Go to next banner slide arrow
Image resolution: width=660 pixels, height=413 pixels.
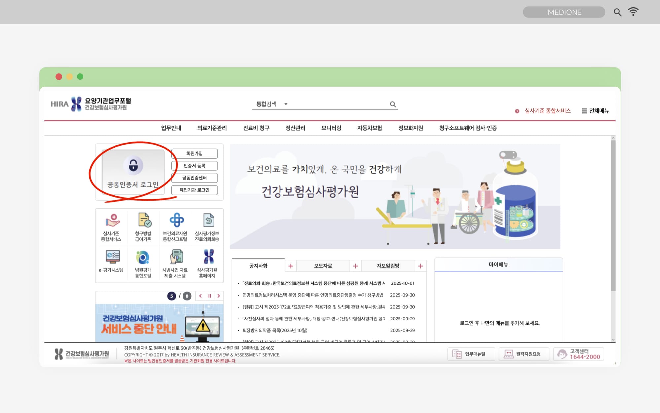pyautogui.click(x=219, y=296)
